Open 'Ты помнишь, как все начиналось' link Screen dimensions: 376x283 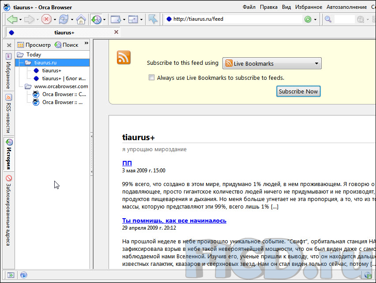click(x=174, y=220)
